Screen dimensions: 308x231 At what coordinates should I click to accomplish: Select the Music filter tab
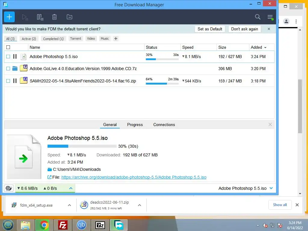105,38
